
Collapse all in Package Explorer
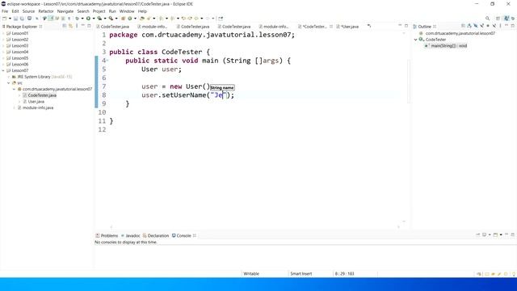(x=64, y=26)
